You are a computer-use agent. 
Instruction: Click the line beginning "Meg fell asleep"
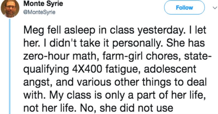[x=115, y=30]
